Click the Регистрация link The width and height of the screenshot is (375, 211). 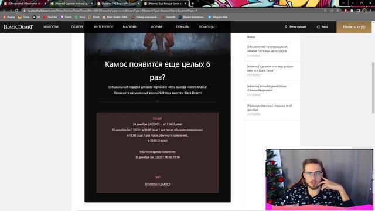[x=295, y=27]
